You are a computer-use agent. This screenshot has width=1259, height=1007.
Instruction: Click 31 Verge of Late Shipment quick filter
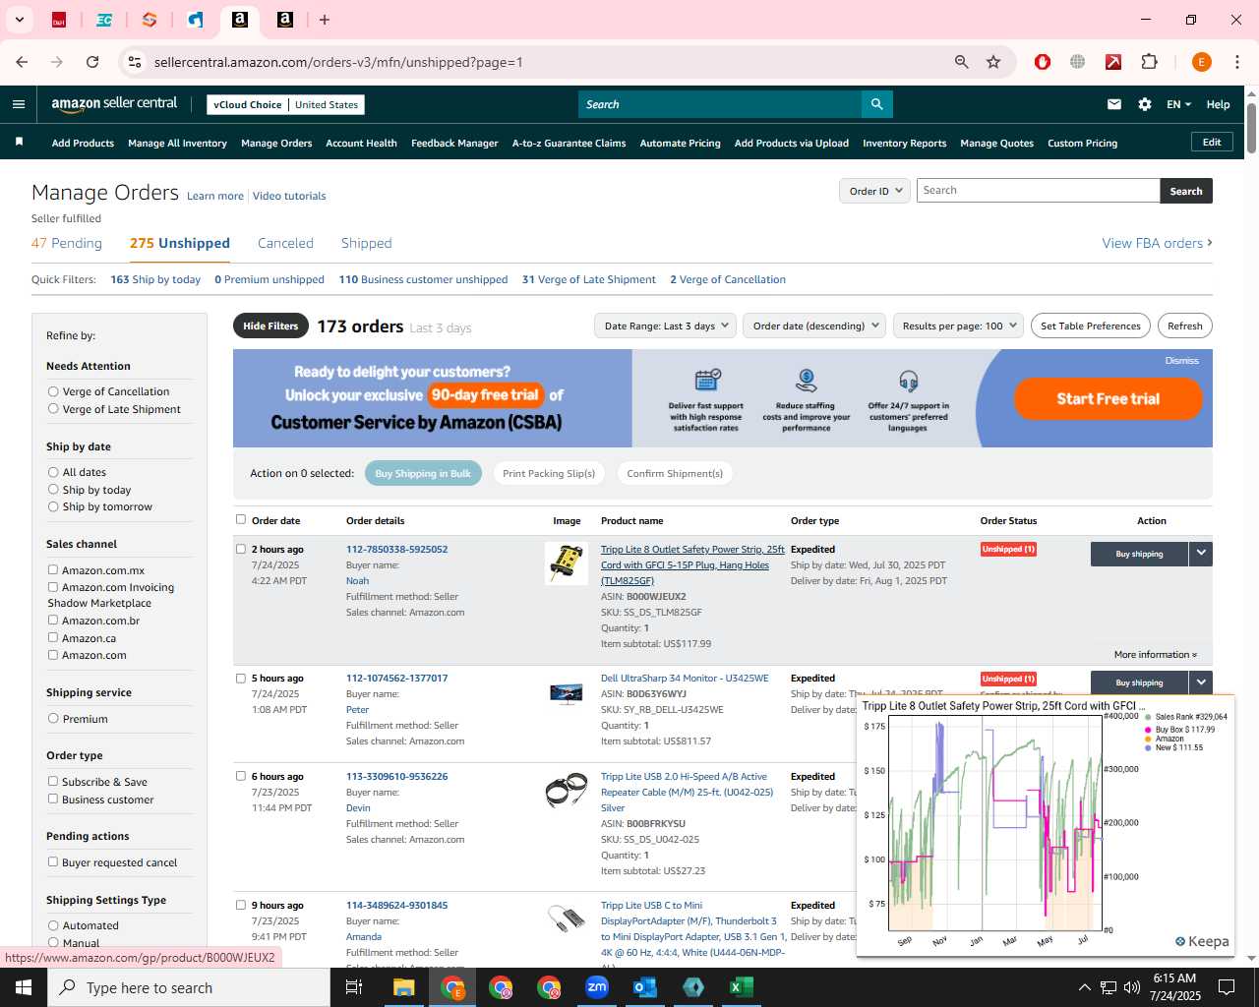(x=588, y=279)
